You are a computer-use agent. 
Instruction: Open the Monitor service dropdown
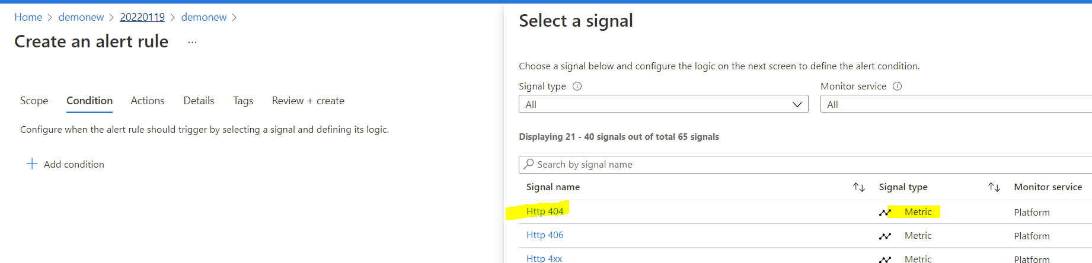pyautogui.click(x=956, y=104)
